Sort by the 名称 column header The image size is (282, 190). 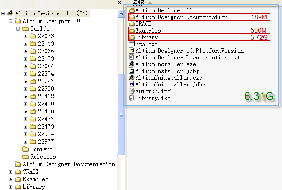pyautogui.click(x=138, y=2)
